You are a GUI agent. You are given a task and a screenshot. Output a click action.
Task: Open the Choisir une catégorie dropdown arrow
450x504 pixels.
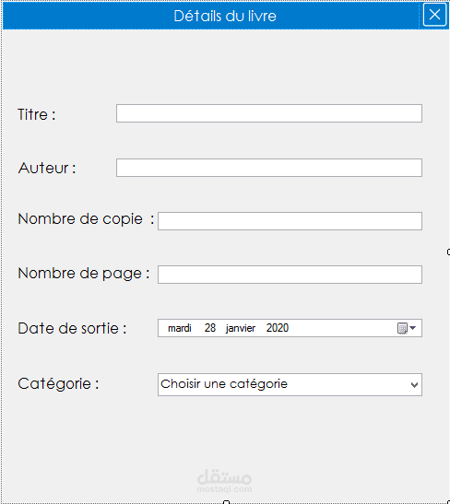click(x=414, y=385)
